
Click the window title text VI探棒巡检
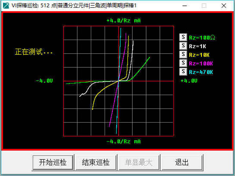(x=25, y=6)
